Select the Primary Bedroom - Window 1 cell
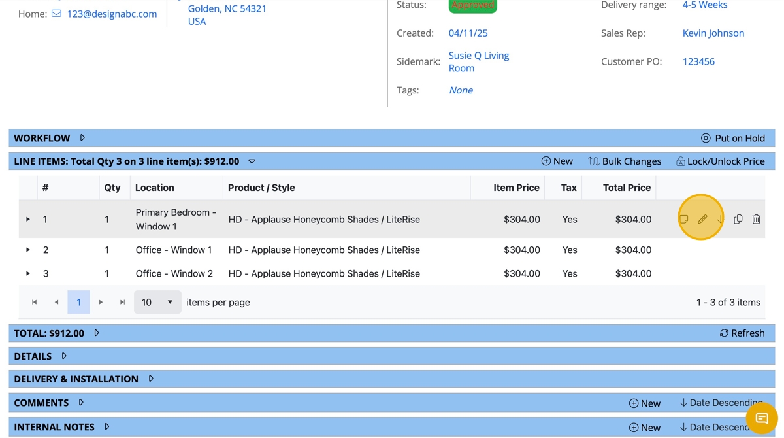 click(x=176, y=220)
